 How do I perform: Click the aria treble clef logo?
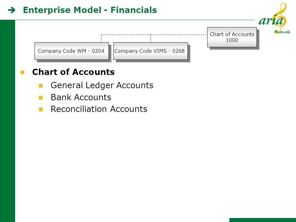274,18
